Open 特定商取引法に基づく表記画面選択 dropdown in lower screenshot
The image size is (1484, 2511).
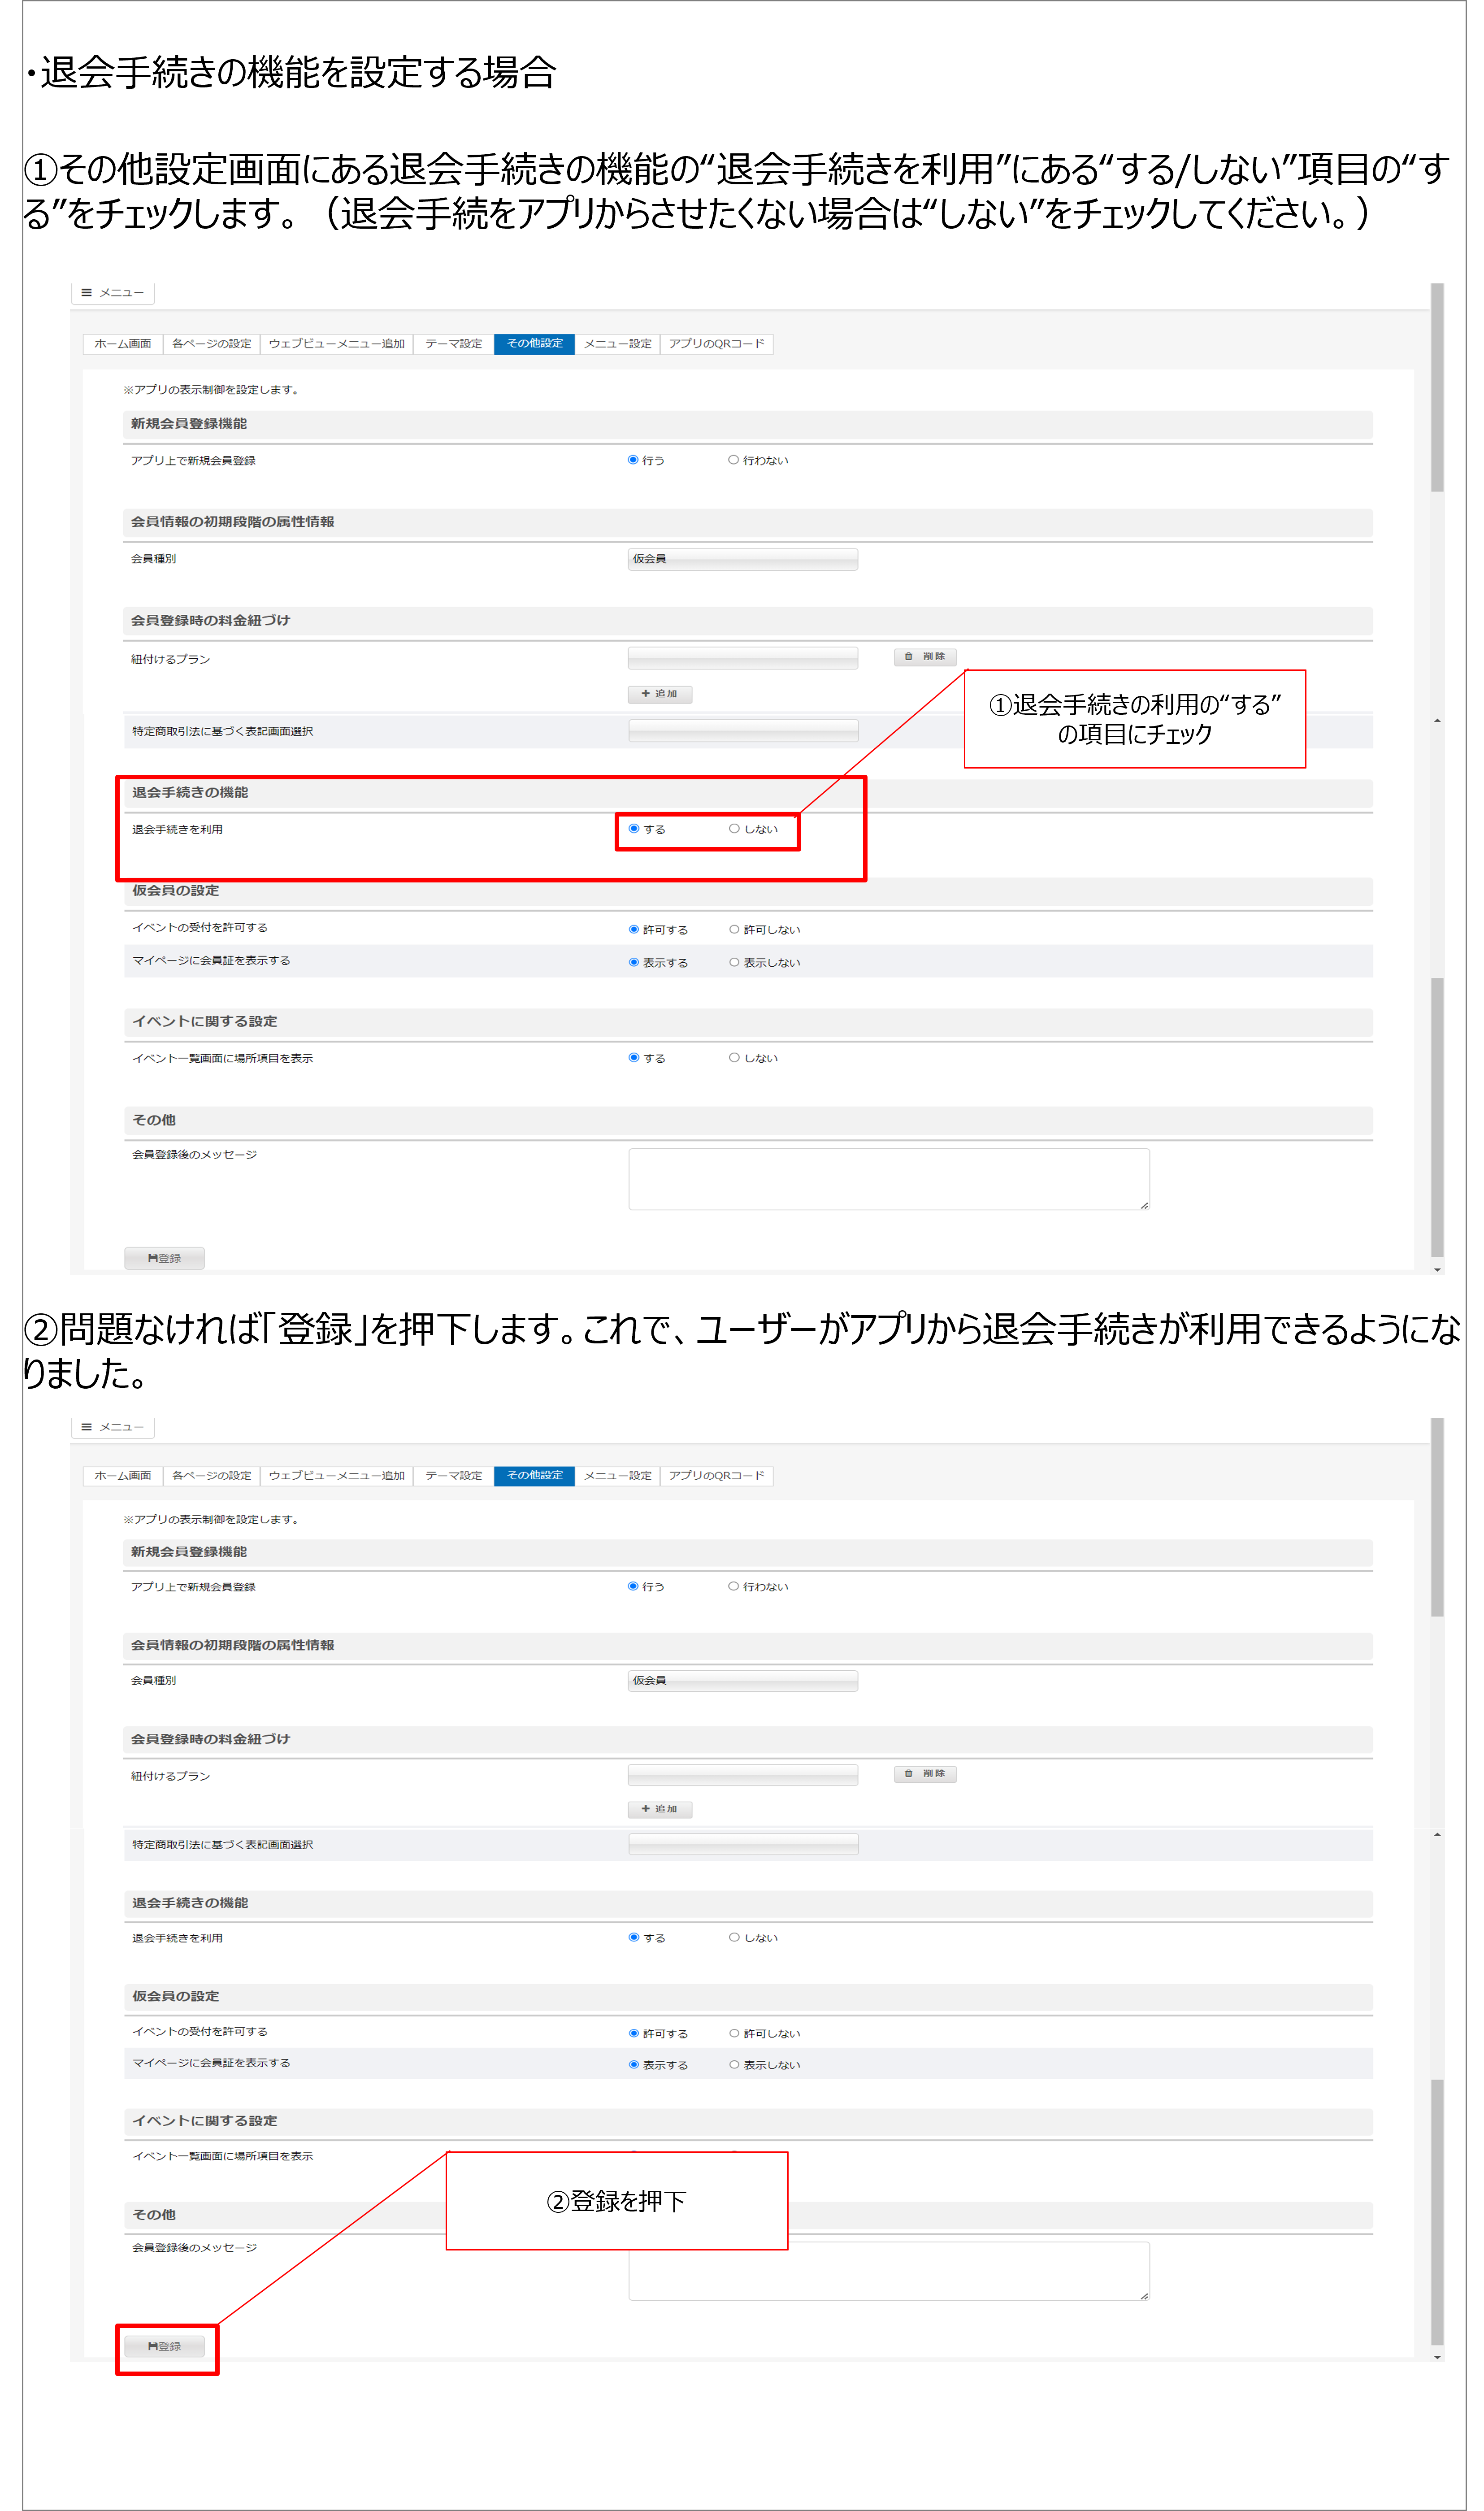(743, 1844)
